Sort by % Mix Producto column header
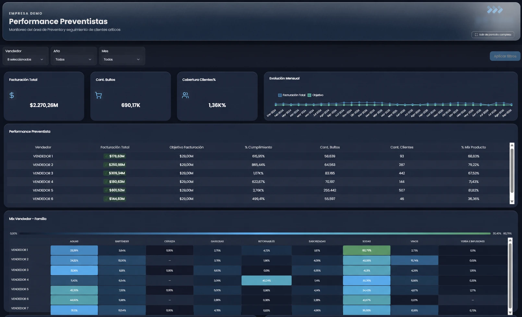This screenshot has width=522, height=317. [473, 147]
